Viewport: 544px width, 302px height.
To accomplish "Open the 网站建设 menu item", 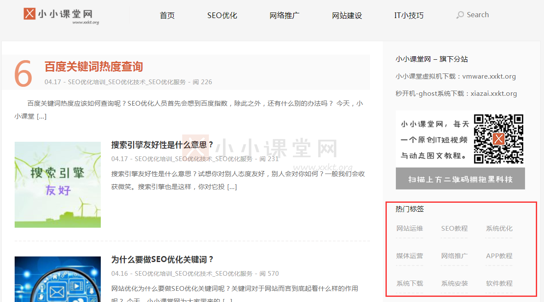I will tap(347, 15).
